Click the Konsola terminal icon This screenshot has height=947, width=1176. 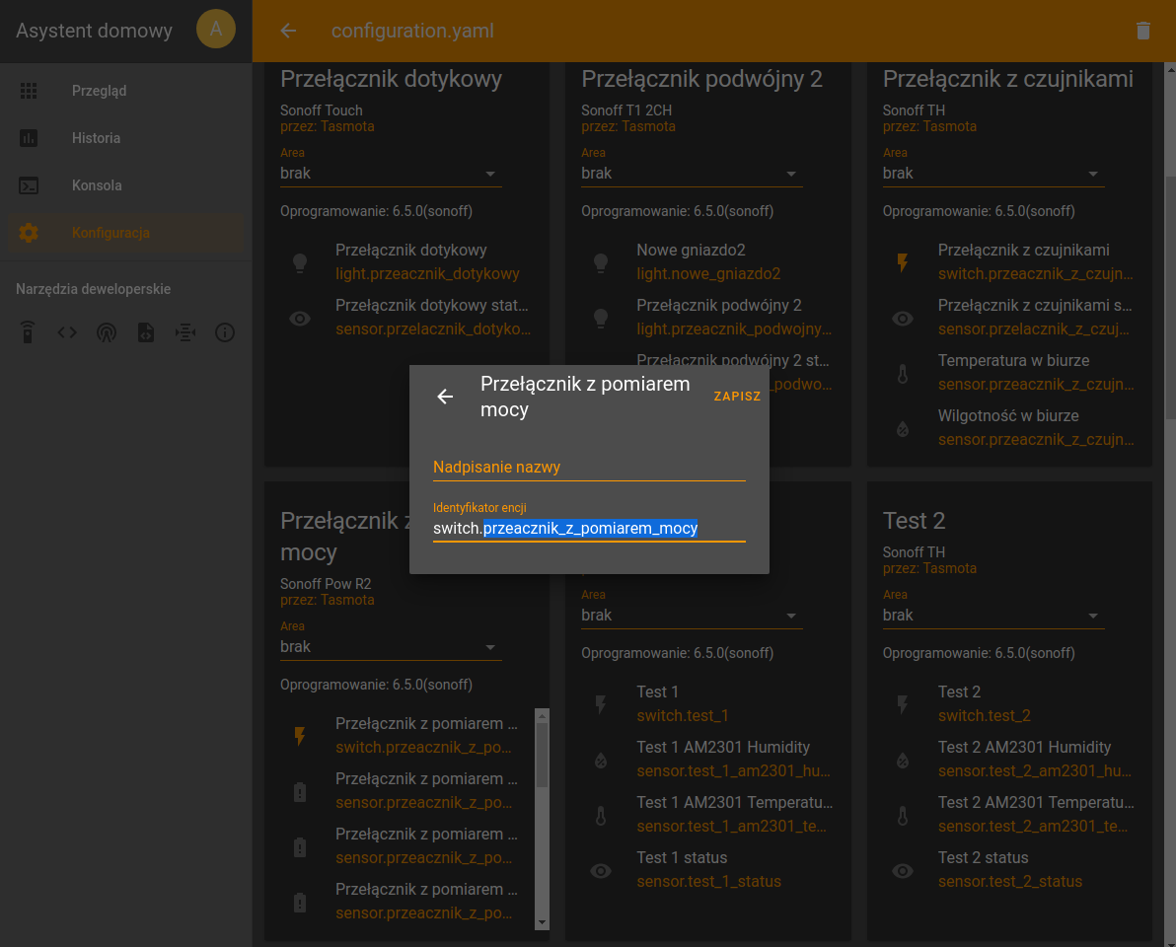point(29,185)
